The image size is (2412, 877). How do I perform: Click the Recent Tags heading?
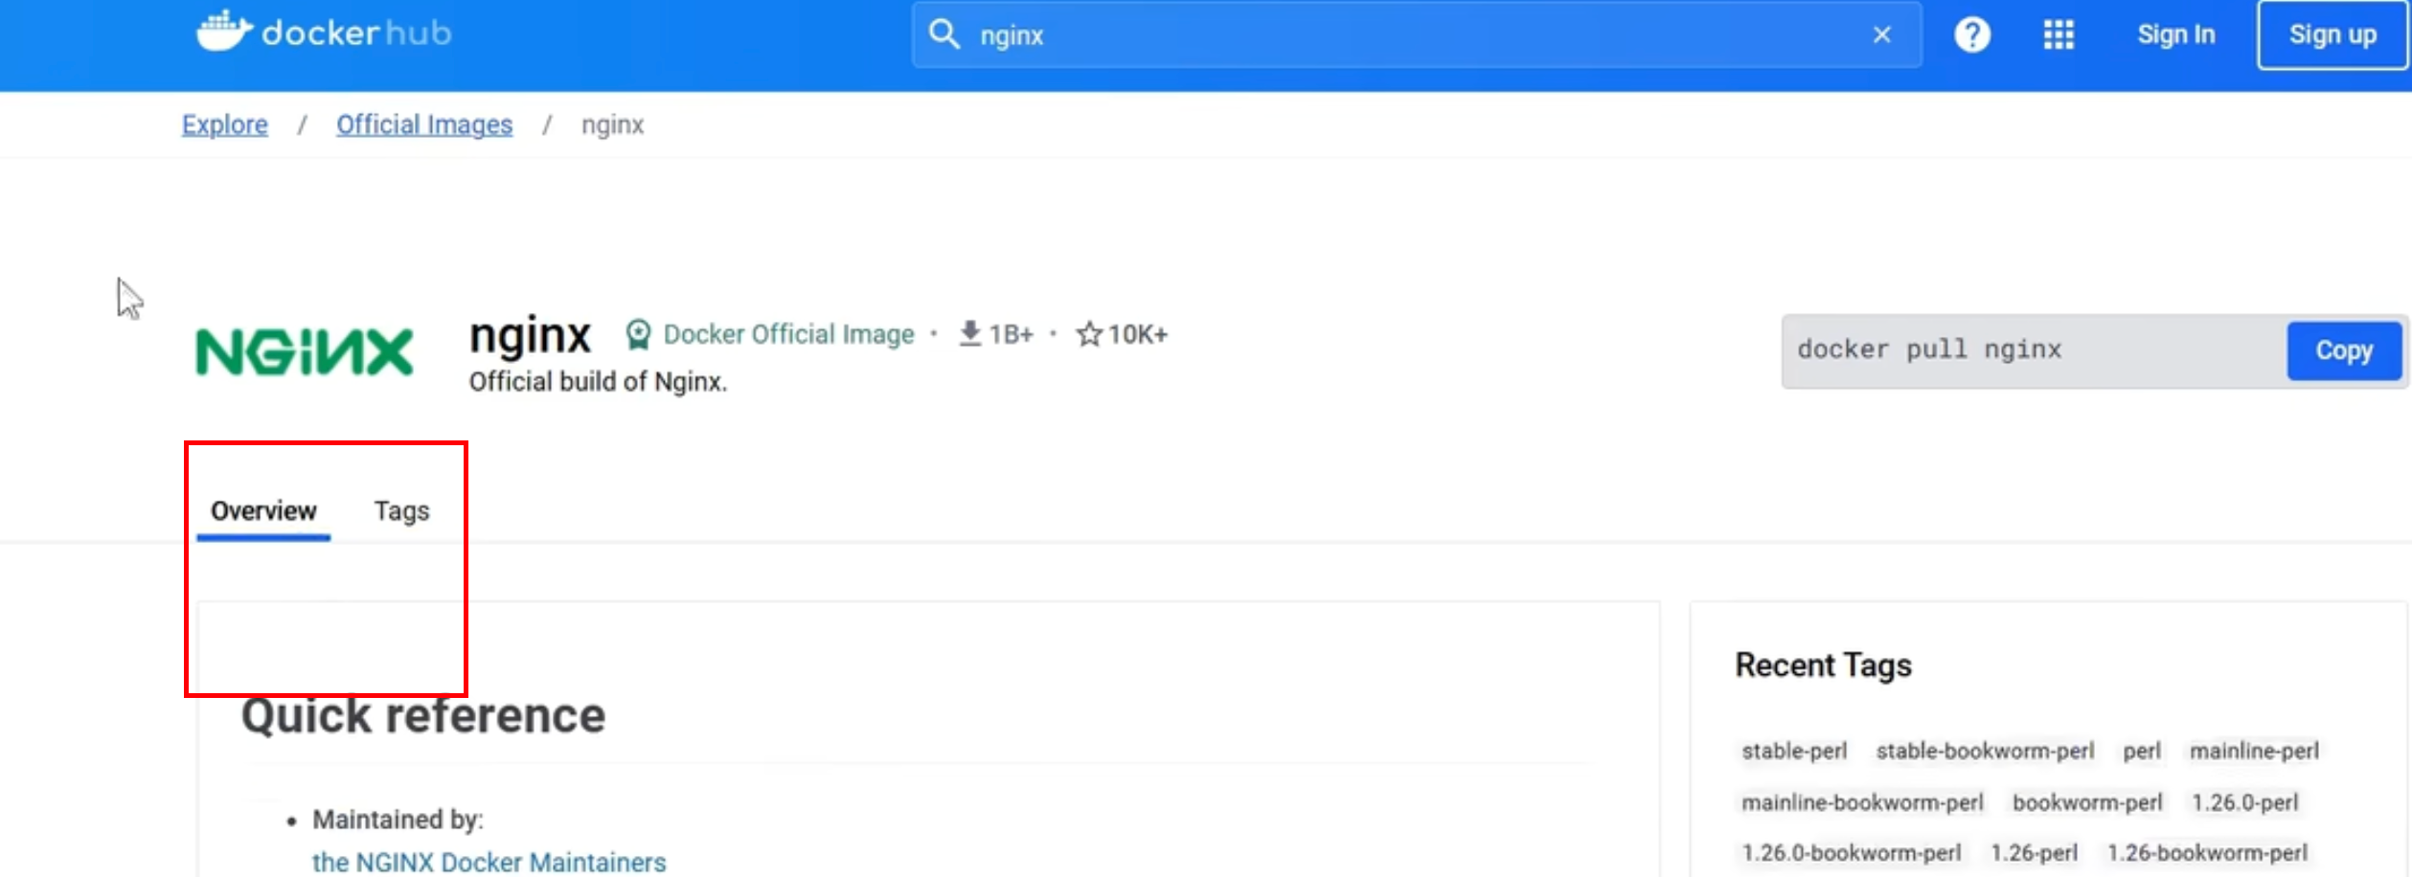pos(1823,665)
